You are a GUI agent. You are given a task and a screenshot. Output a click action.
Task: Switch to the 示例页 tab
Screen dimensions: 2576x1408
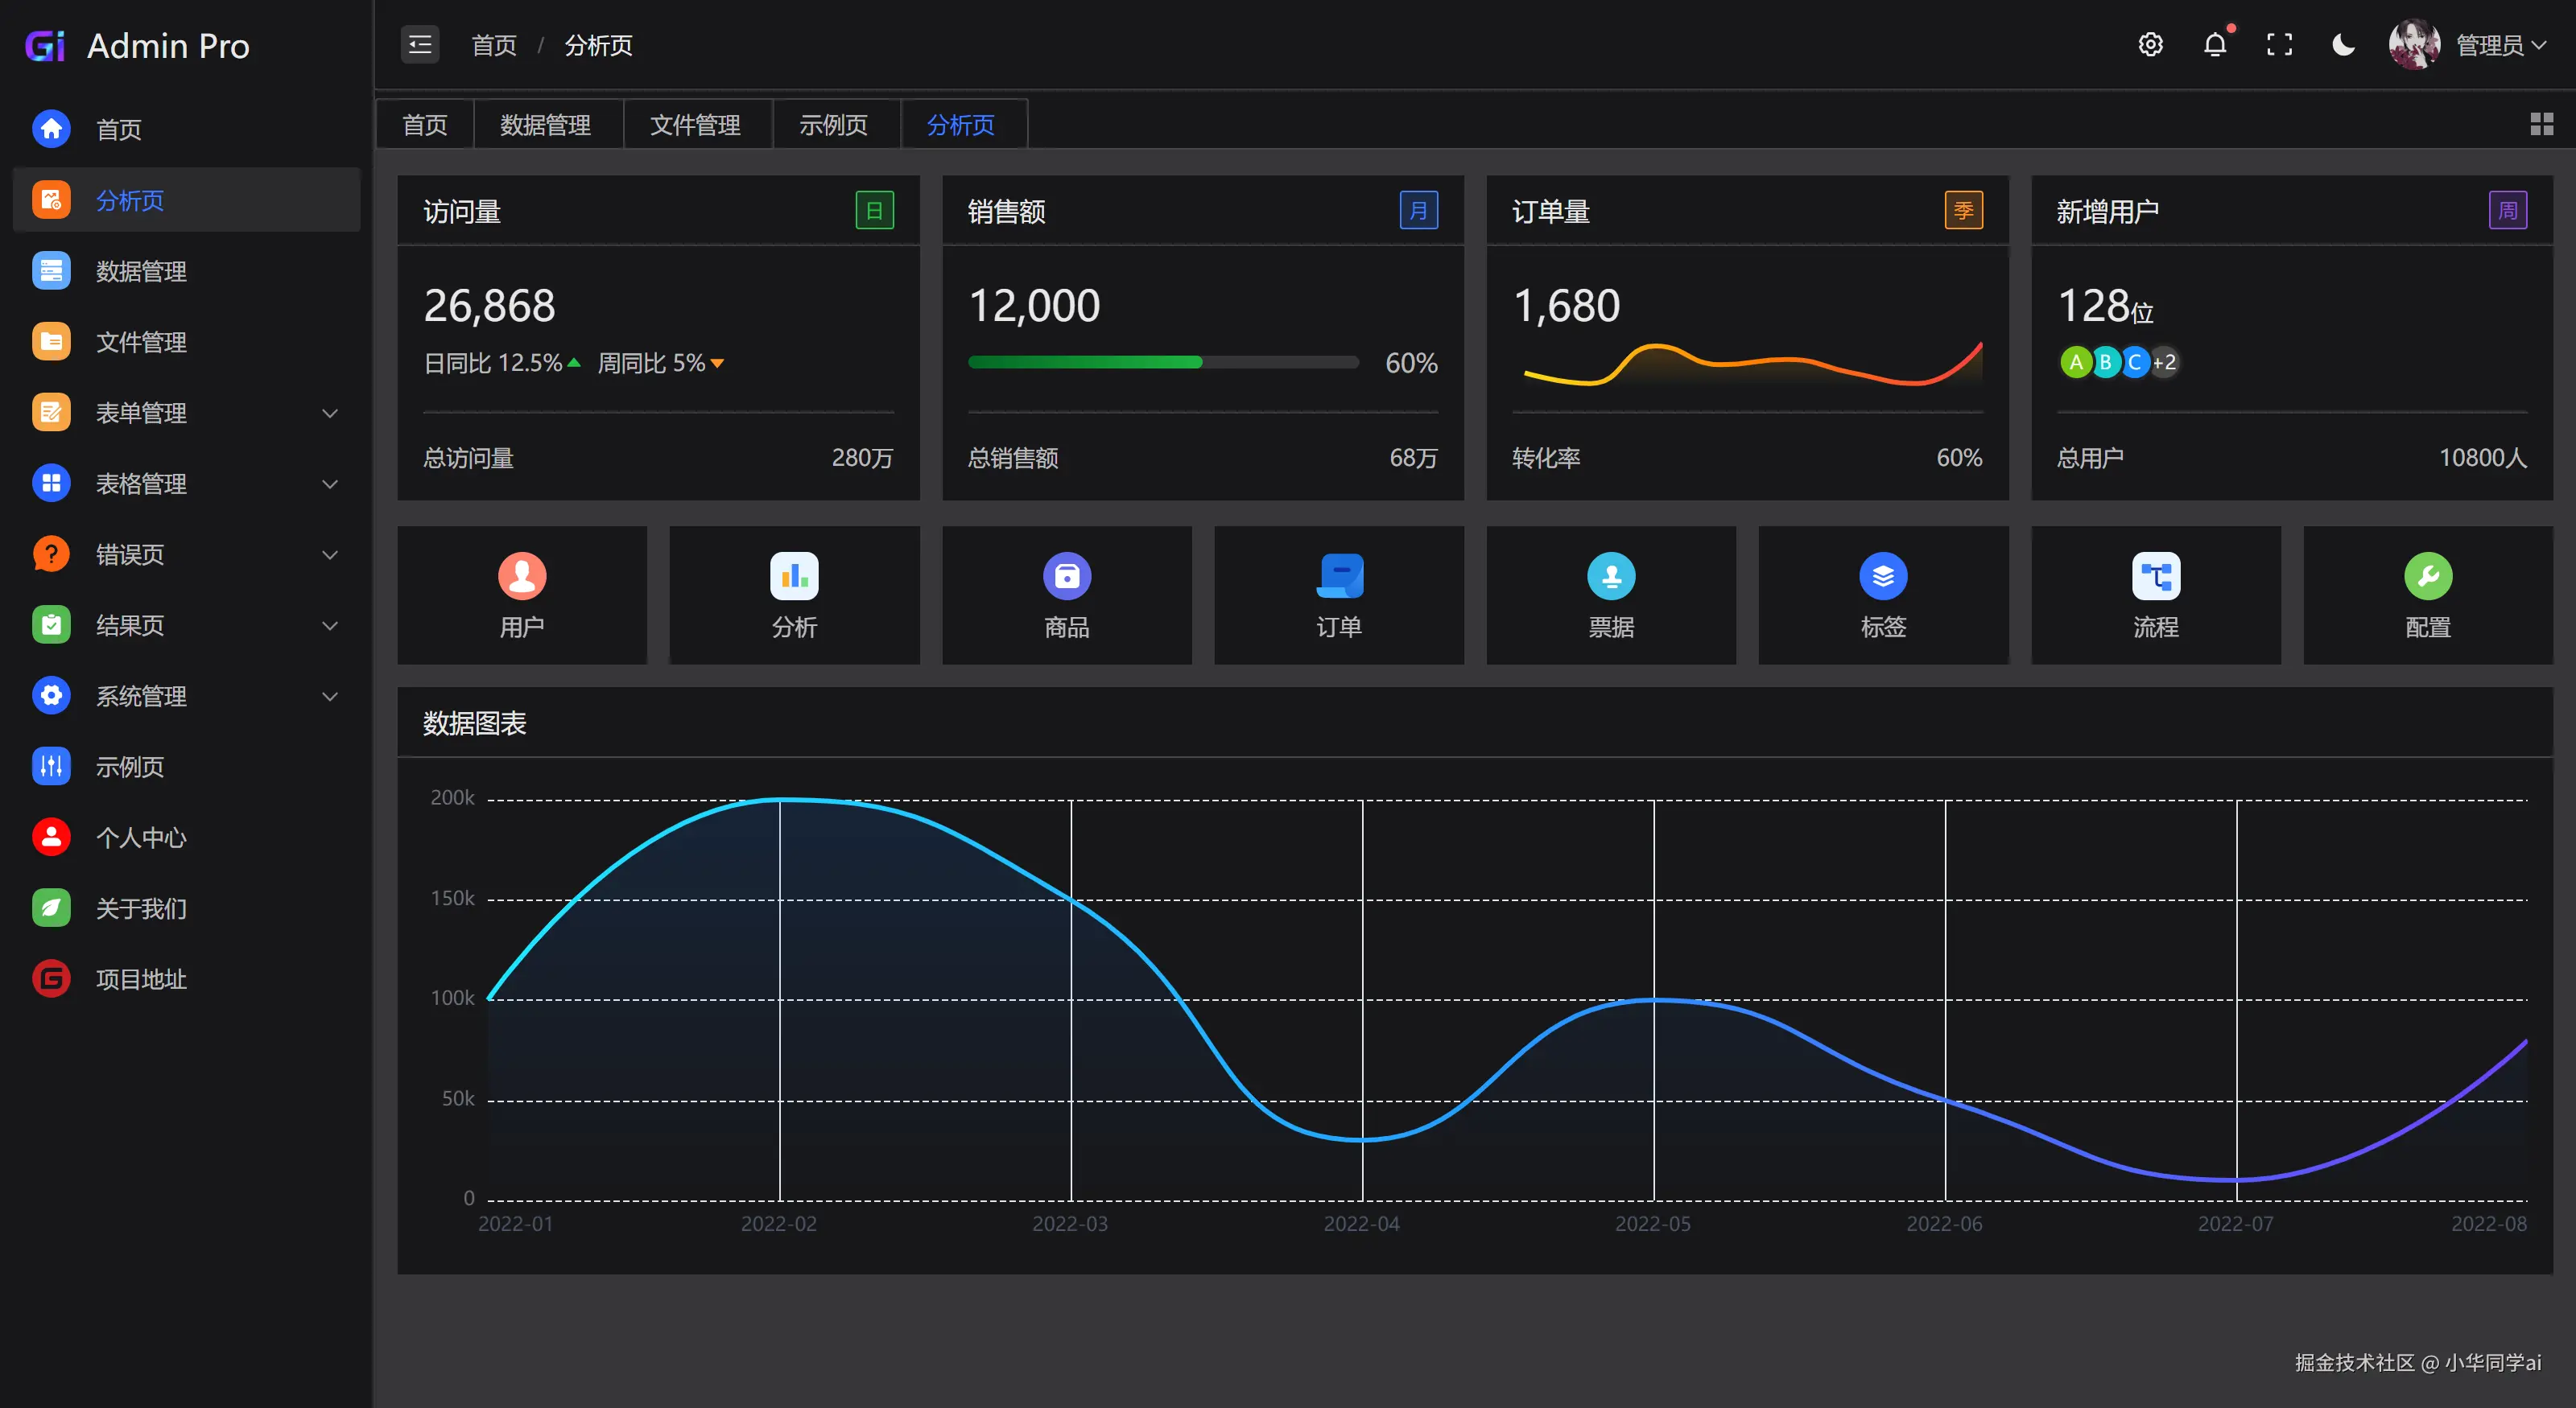pyautogui.click(x=833, y=125)
